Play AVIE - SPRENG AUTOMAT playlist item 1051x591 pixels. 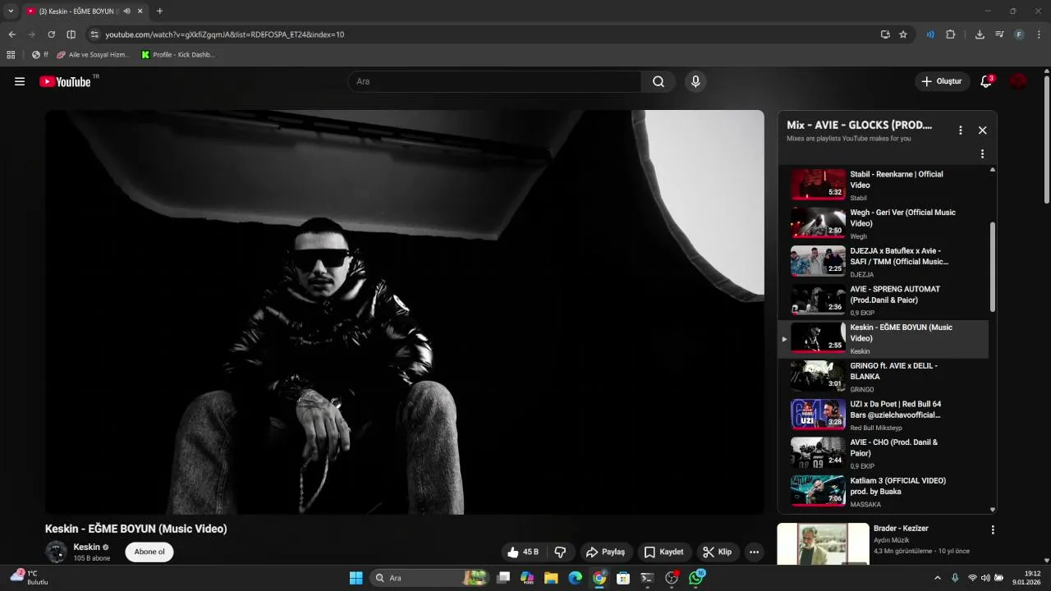click(883, 300)
